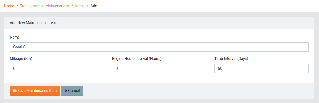Focus the Time Interval (Days) field
This screenshot has height=103, width=319.
pos(261,68)
